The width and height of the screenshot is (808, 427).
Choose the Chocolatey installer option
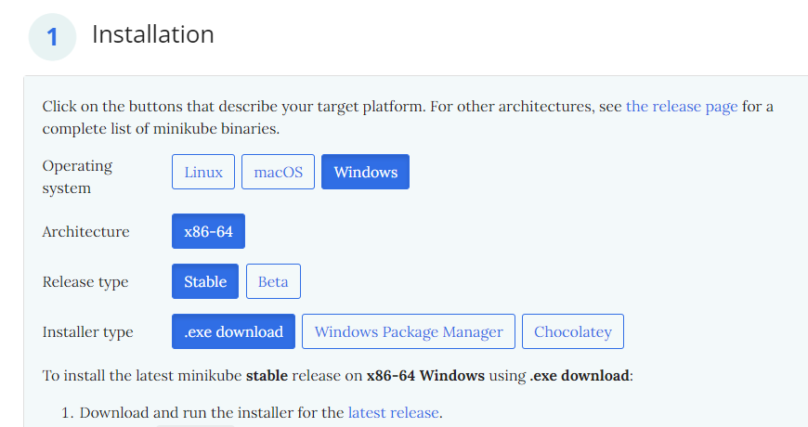click(x=572, y=331)
